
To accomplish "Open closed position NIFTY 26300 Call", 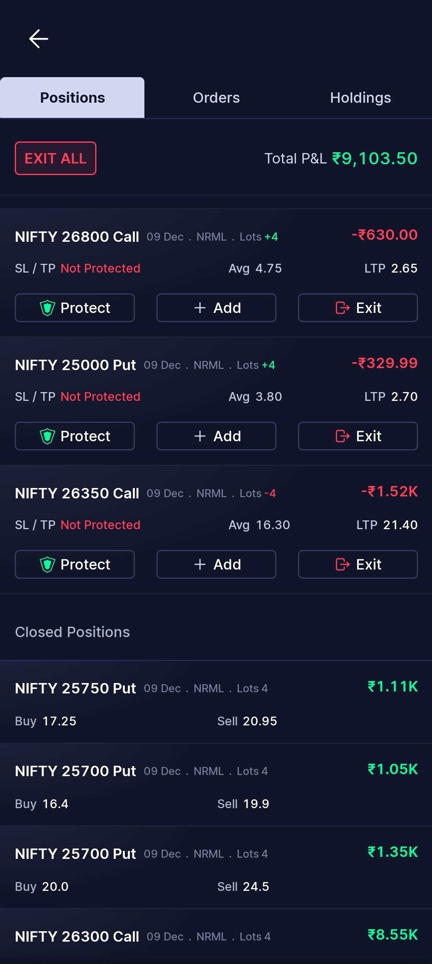I will [216, 936].
